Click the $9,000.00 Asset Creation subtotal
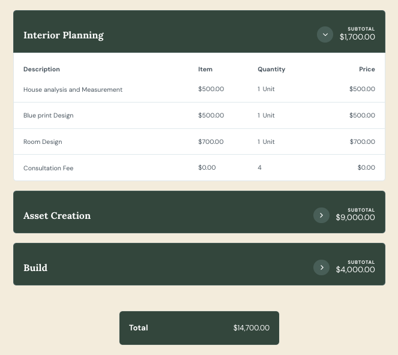The height and width of the screenshot is (355, 398). [x=355, y=218]
